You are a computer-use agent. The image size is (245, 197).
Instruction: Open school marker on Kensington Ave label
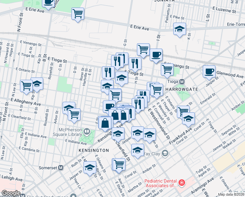[x=118, y=135]
